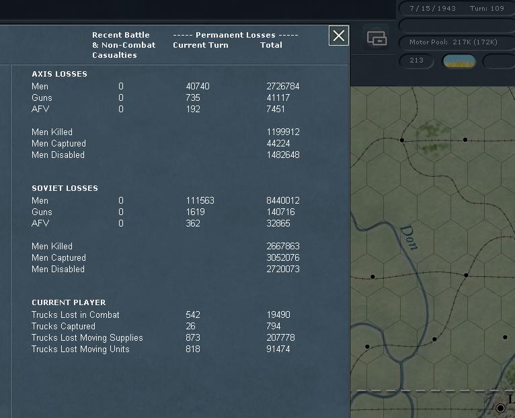
Task: Select Trucks Captured total 794
Action: point(273,327)
